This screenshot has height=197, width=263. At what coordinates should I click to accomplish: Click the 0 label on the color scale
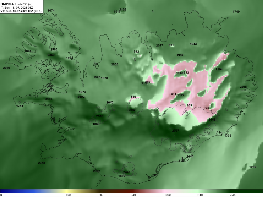[x=1, y=195]
